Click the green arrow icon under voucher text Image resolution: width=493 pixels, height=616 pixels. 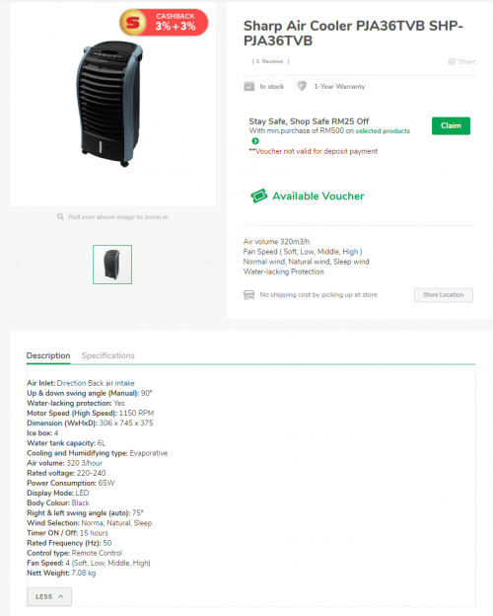pos(255,141)
